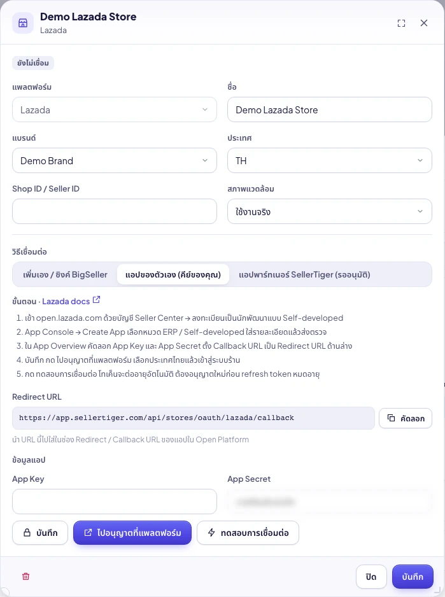Open the สภาพแวดล้อม ใช้งานจริง dropdown
The image size is (445, 597).
click(330, 211)
